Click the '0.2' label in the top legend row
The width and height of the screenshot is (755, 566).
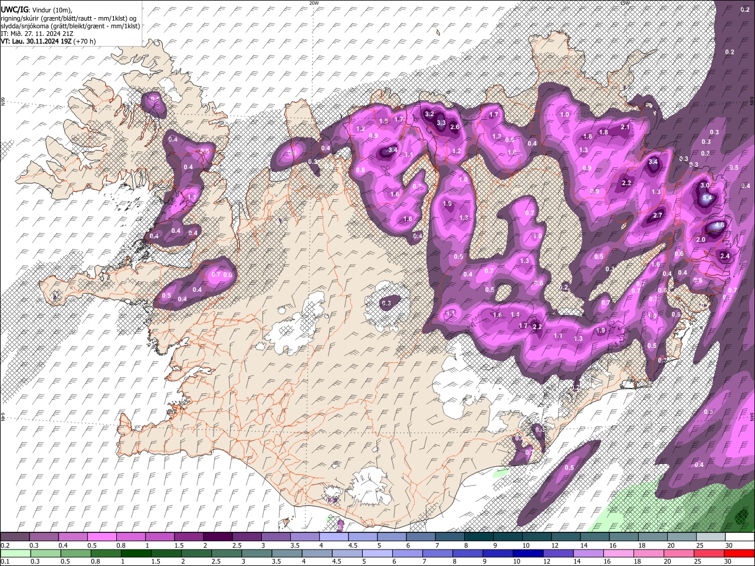pyautogui.click(x=5, y=545)
